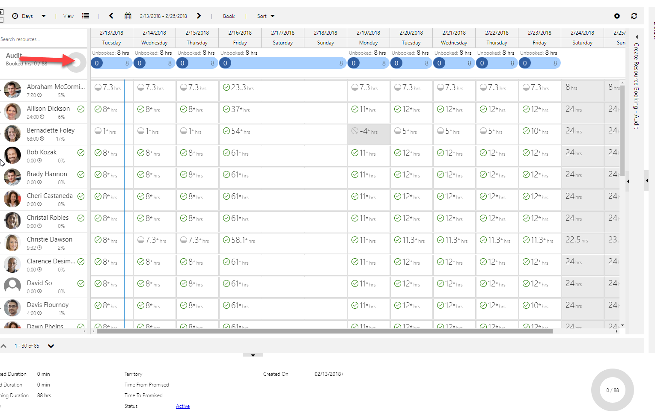Collapse the details pane with bottom arrow
The image size is (655, 419).
(253, 355)
